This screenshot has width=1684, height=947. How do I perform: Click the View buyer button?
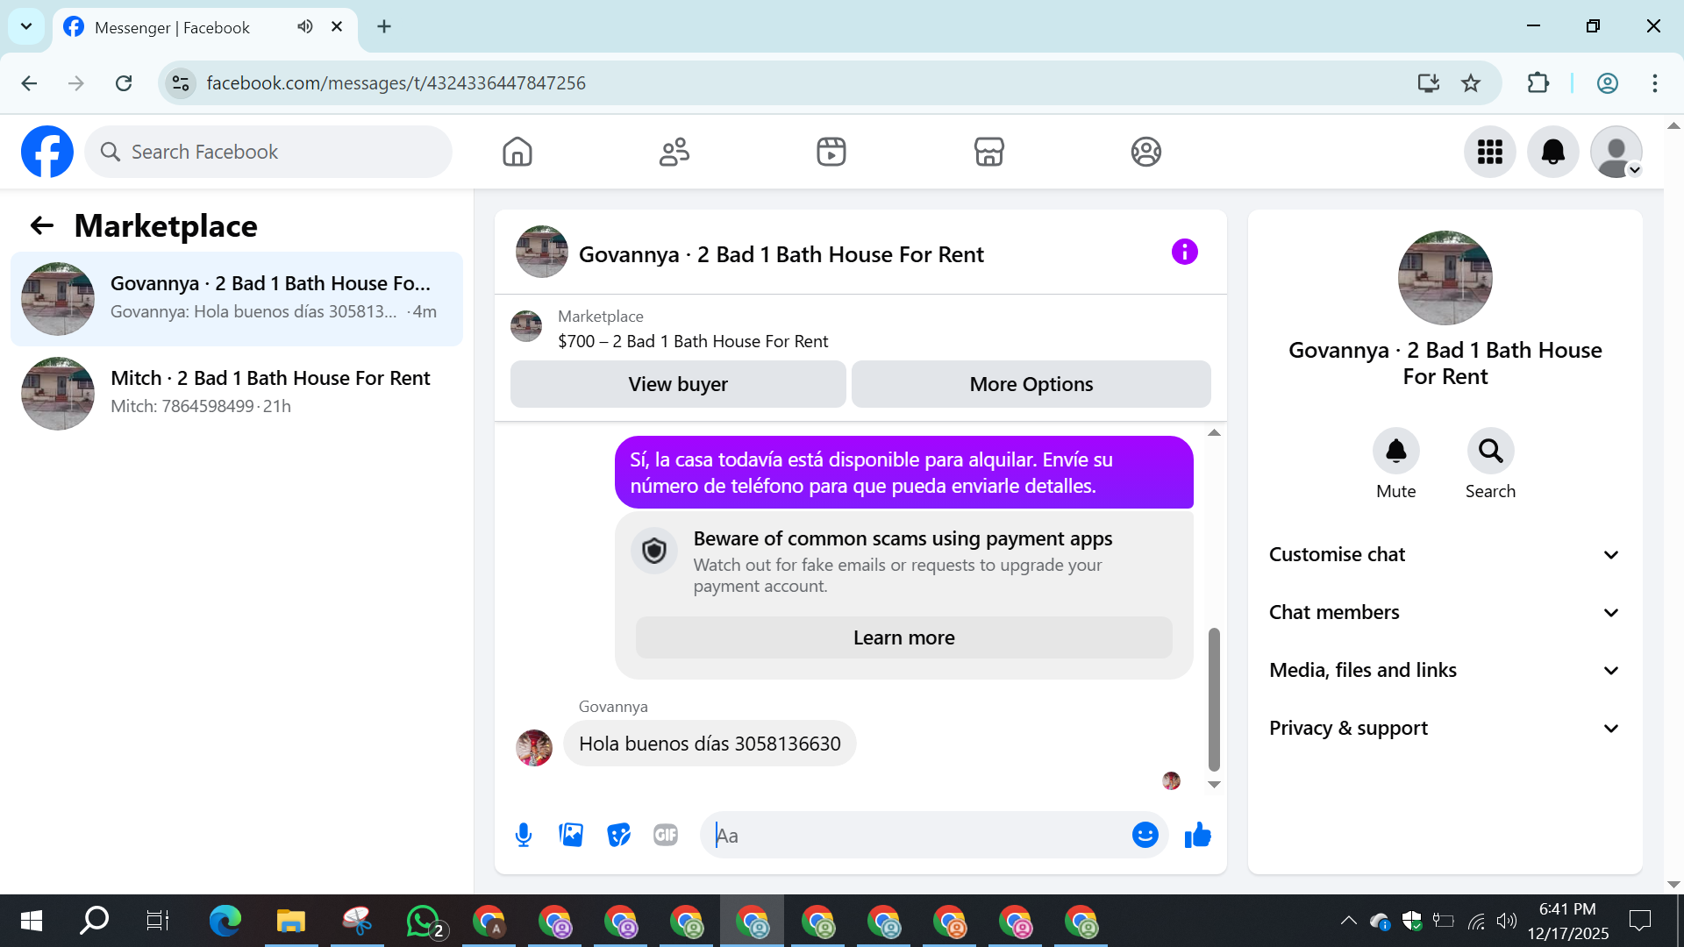677,384
